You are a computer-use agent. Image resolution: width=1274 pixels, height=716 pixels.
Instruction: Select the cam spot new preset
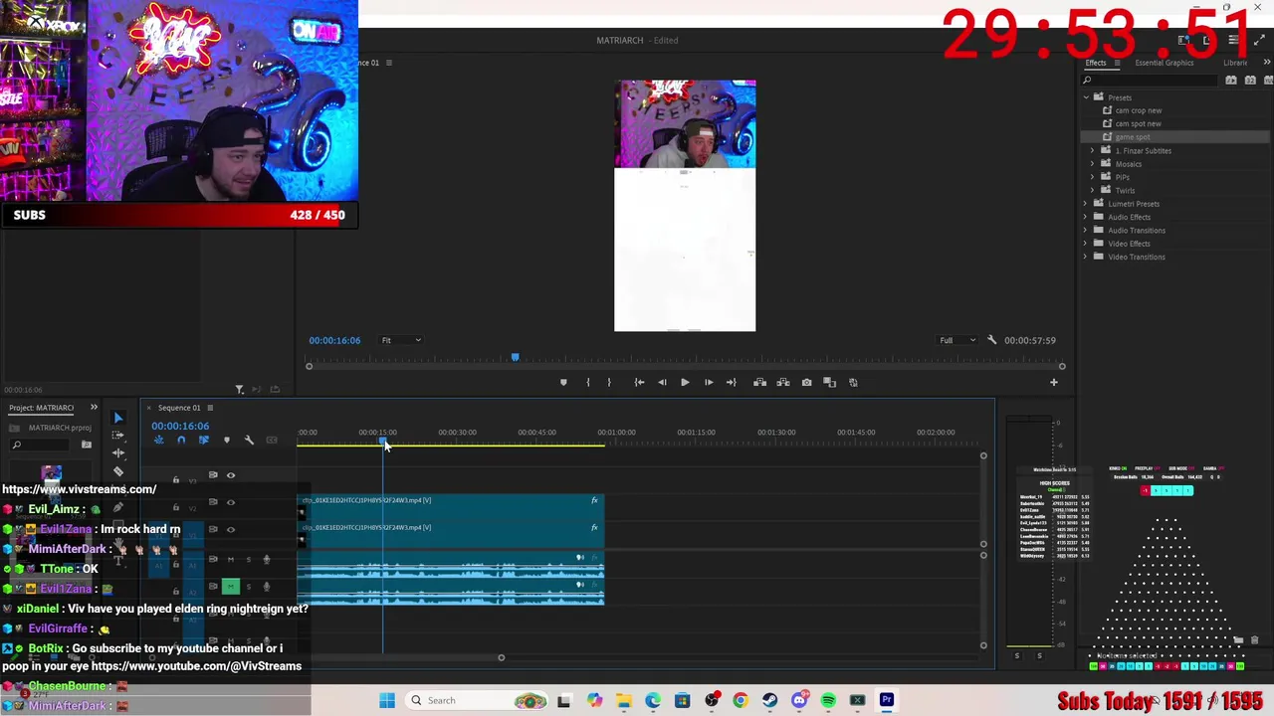(1138, 123)
